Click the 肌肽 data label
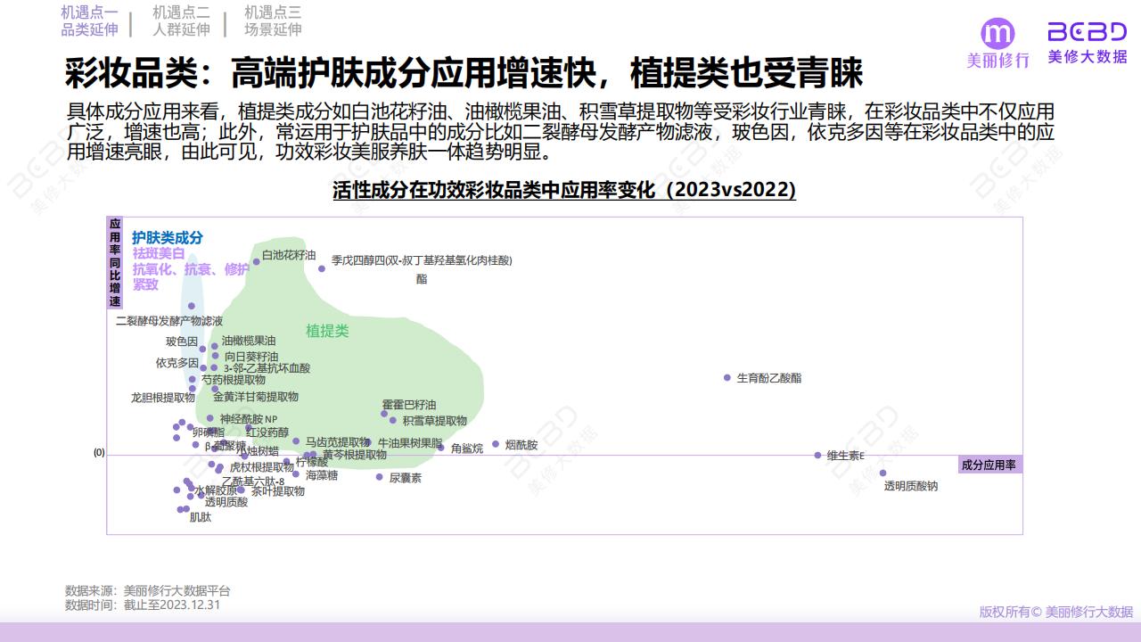This screenshot has width=1141, height=642. [201, 518]
